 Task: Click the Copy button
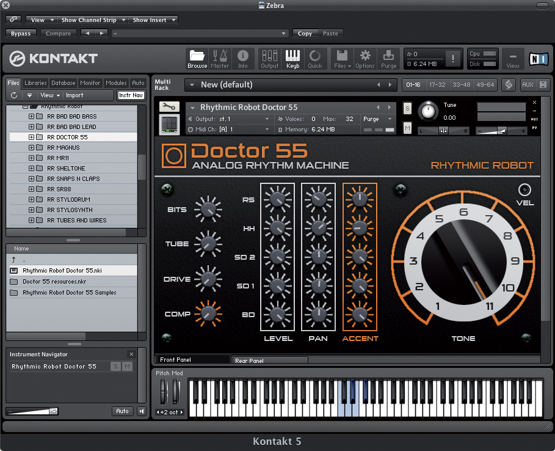coord(305,33)
